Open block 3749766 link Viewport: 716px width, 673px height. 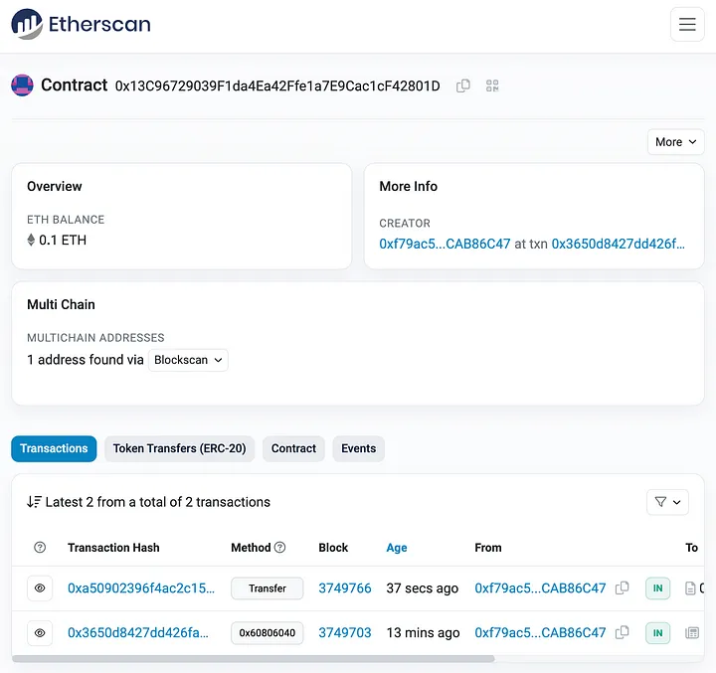pos(344,589)
